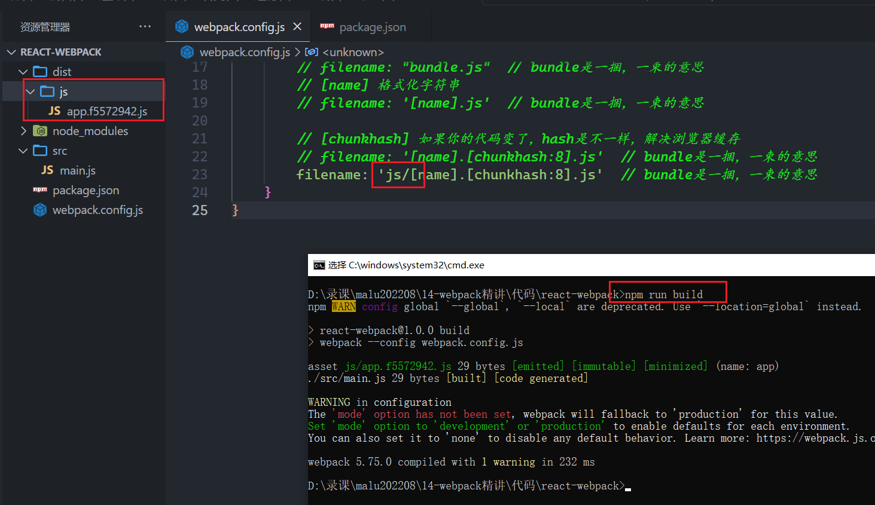Click 'webpack 5.75.0 compiled' line in cmd

(452, 462)
